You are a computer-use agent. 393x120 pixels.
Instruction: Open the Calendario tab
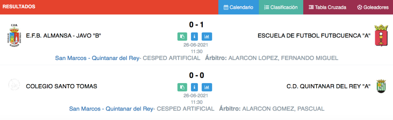coord(238,7)
